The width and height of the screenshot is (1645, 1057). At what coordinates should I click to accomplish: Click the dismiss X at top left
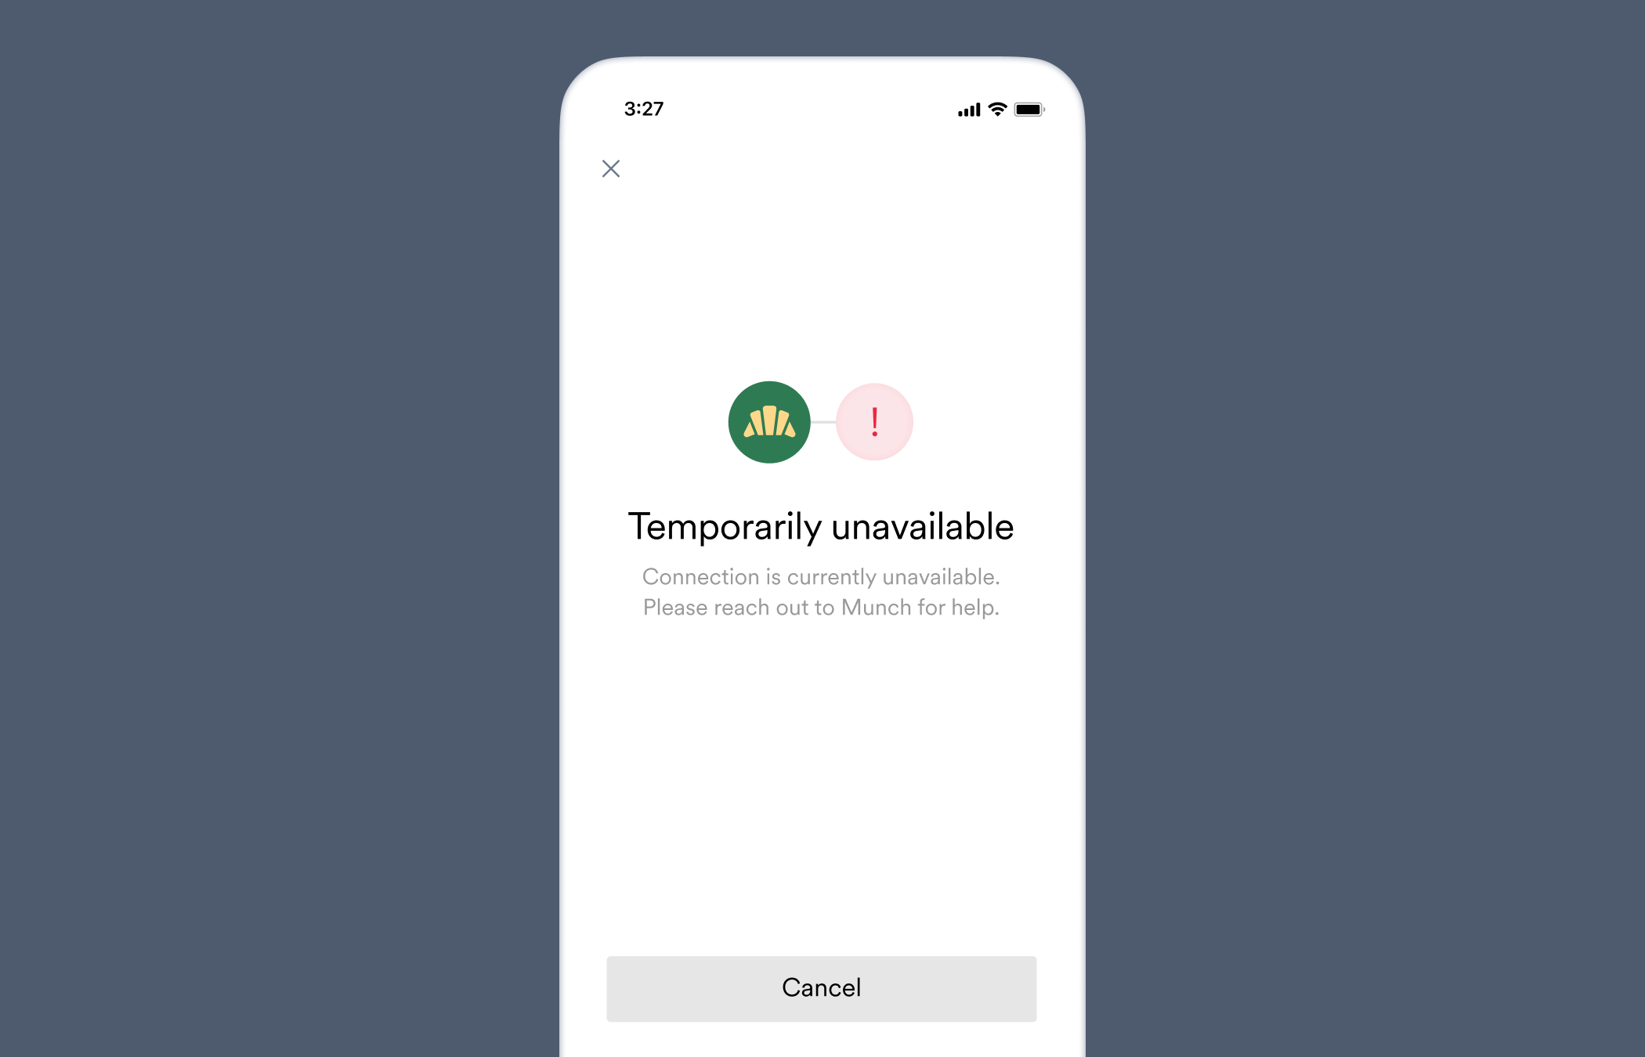pyautogui.click(x=609, y=168)
